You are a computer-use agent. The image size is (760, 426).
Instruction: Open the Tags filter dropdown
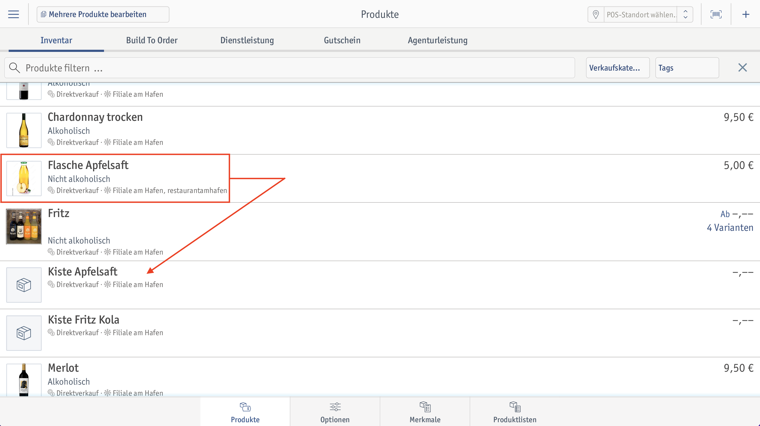tap(687, 68)
